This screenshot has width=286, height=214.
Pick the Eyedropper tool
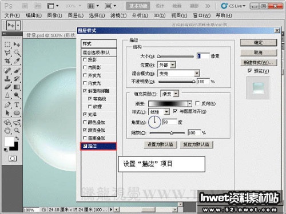click(17, 61)
